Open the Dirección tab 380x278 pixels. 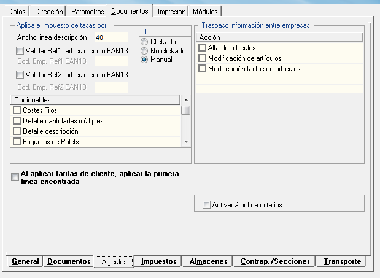[48, 11]
